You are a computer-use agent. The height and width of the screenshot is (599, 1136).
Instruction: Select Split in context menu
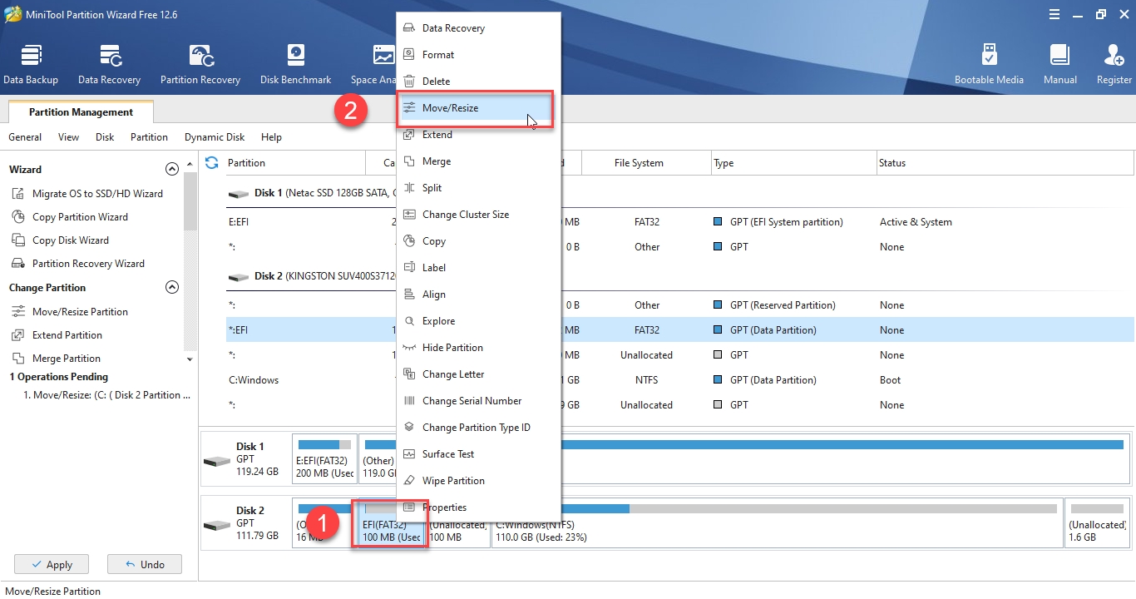478,188
